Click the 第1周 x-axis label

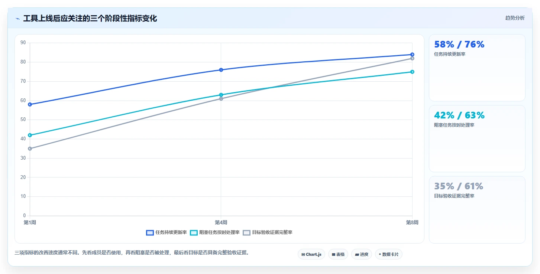(30, 222)
